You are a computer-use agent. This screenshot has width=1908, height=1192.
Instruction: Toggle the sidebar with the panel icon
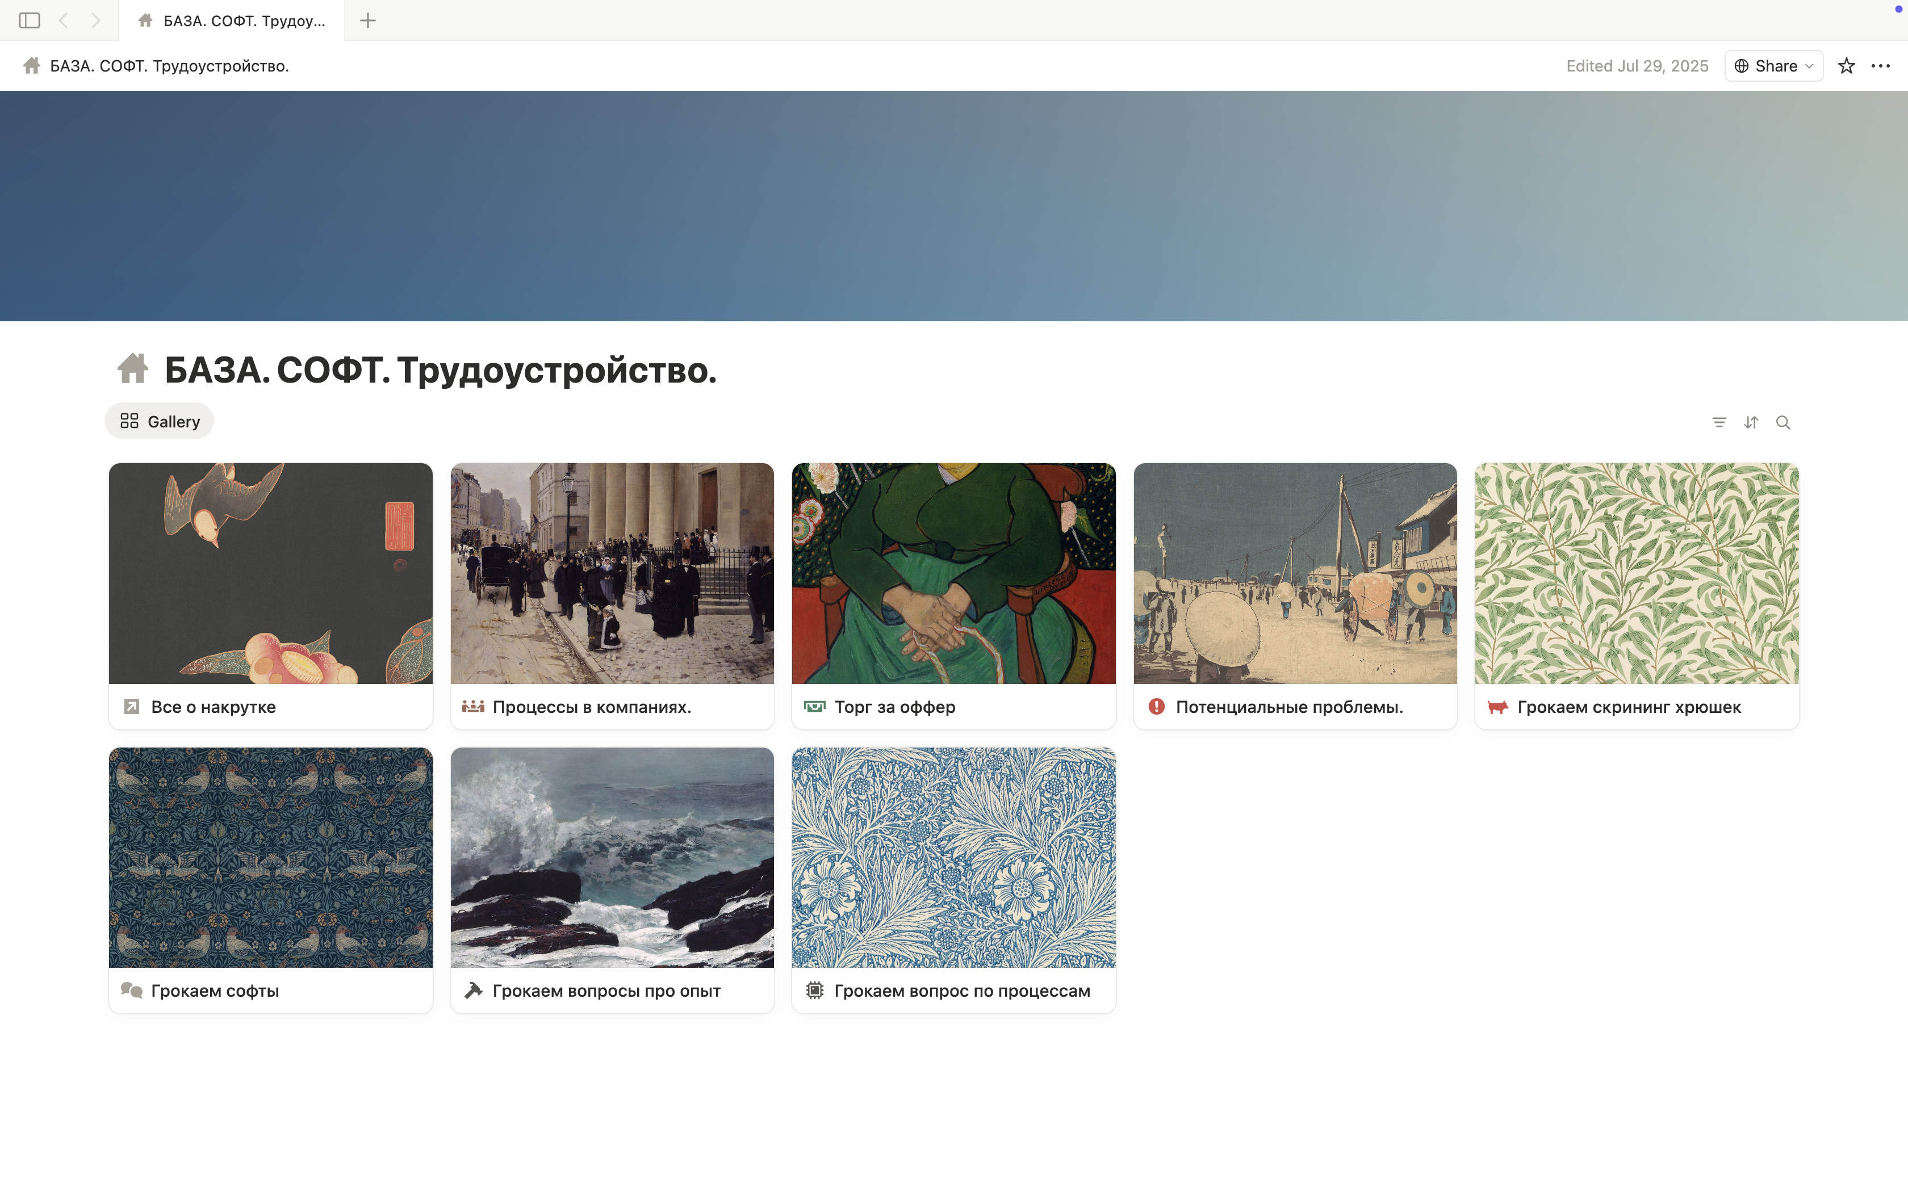[29, 20]
